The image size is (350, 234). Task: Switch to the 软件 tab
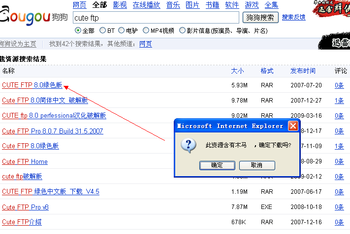(x=232, y=5)
